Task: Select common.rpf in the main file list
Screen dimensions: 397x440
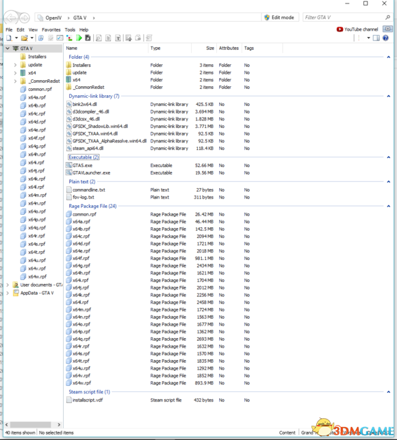Action: click(x=84, y=214)
